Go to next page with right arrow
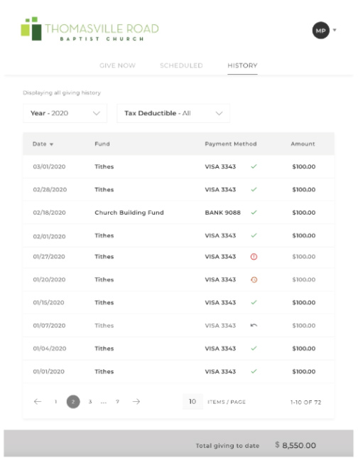Image resolution: width=358 pixels, height=458 pixels. pyautogui.click(x=136, y=402)
